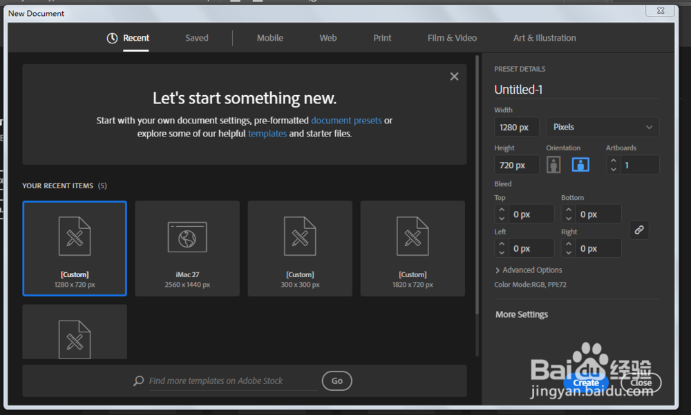Viewport: 691px width, 415px height.
Task: Edit the Untitled-1 document name field
Action: point(576,90)
